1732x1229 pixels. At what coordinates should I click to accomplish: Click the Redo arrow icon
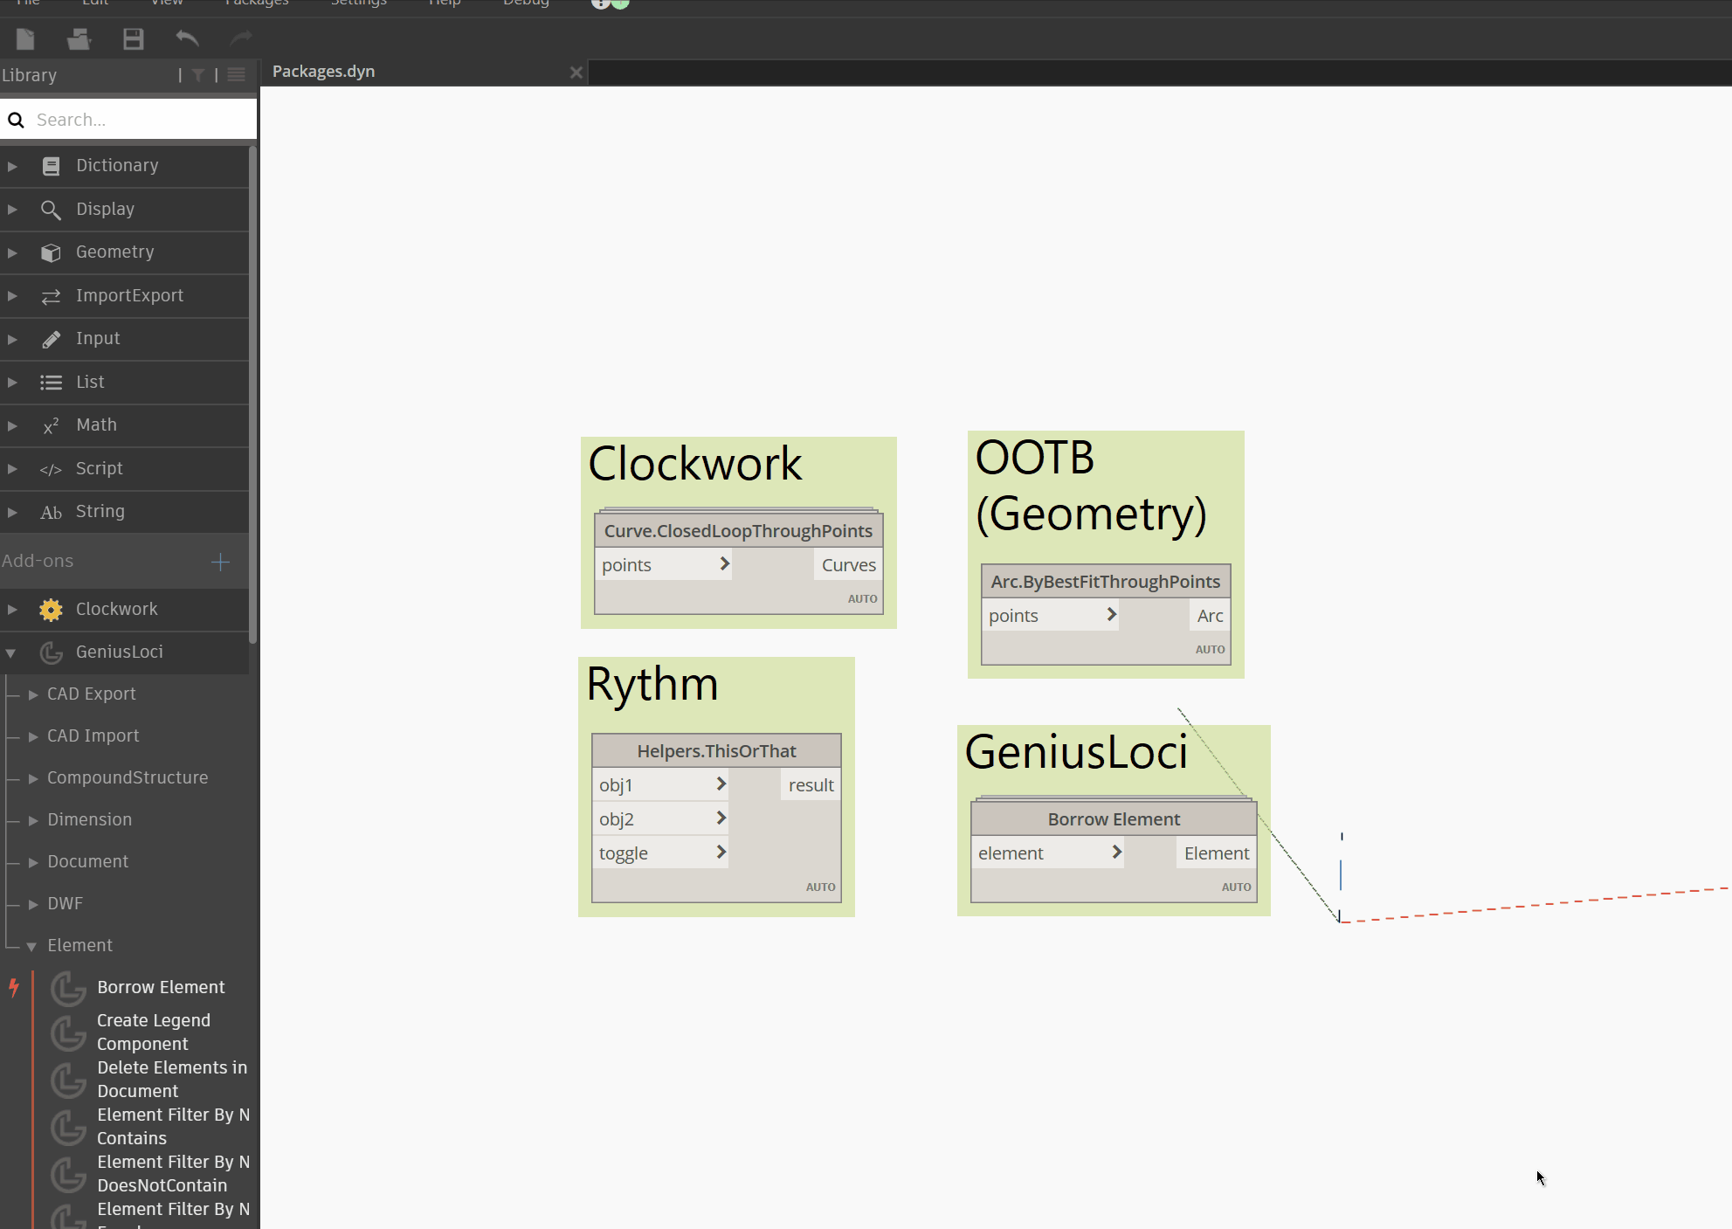[x=240, y=38]
